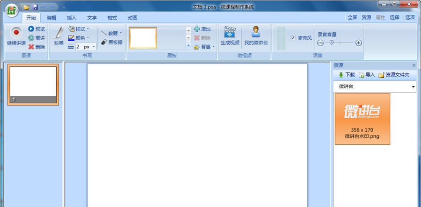Select the 粉笔 chalk tool

click(59, 36)
